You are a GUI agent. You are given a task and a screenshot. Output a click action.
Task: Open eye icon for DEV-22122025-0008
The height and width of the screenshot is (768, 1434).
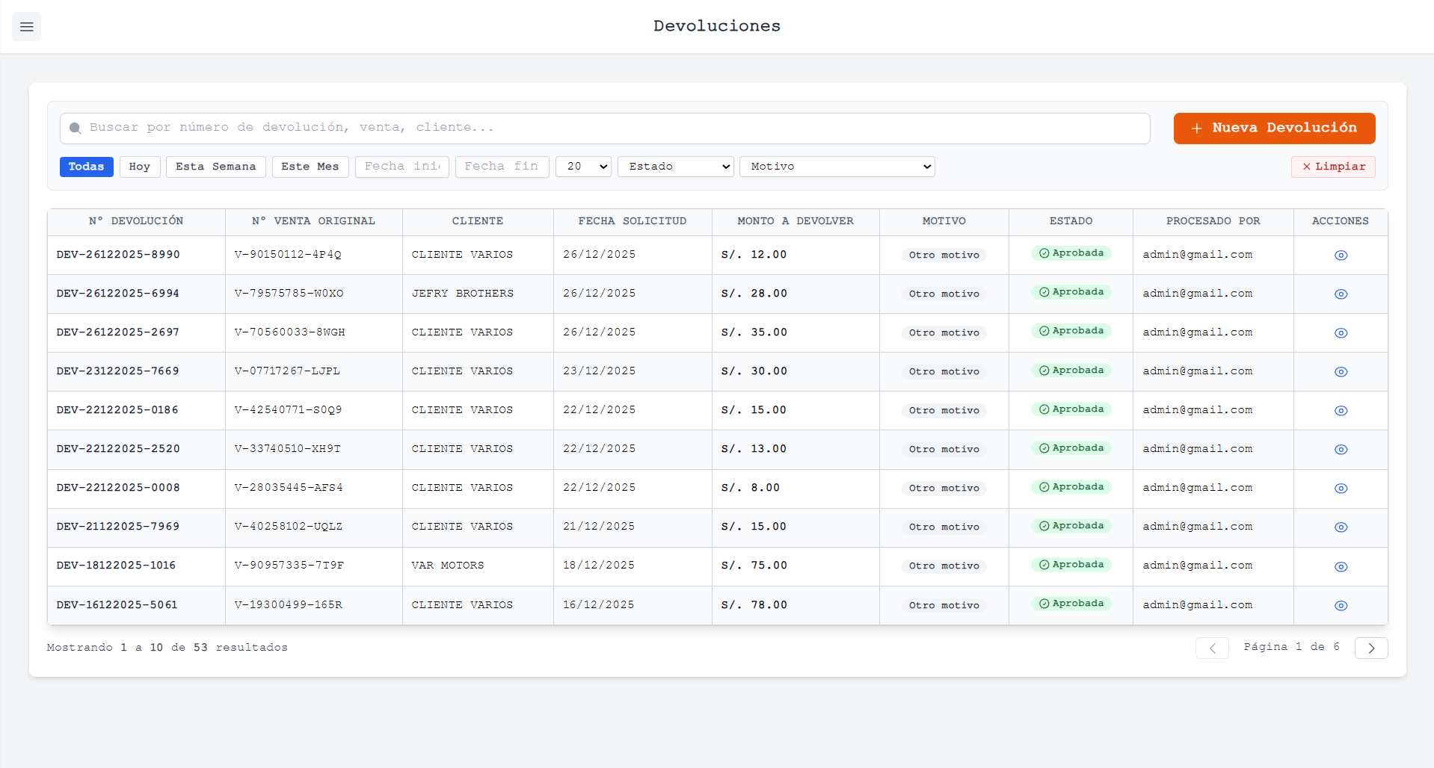pos(1341,489)
